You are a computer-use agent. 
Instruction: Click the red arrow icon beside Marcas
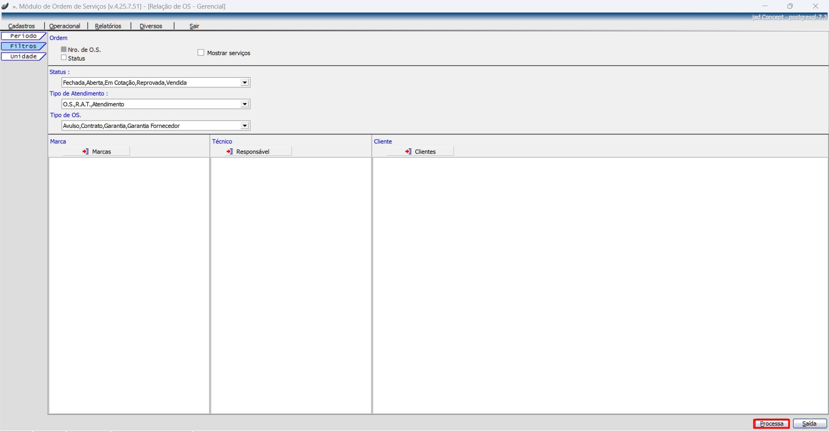tap(86, 151)
